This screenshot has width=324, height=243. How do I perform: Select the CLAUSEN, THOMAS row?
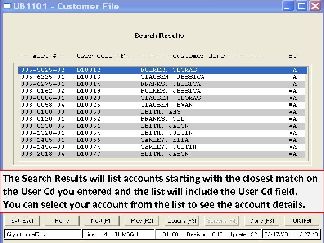tap(163, 98)
